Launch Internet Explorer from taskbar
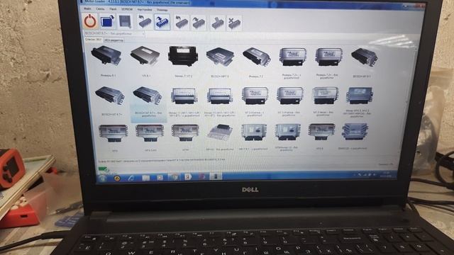The width and height of the screenshot is (454, 255). [x=131, y=178]
